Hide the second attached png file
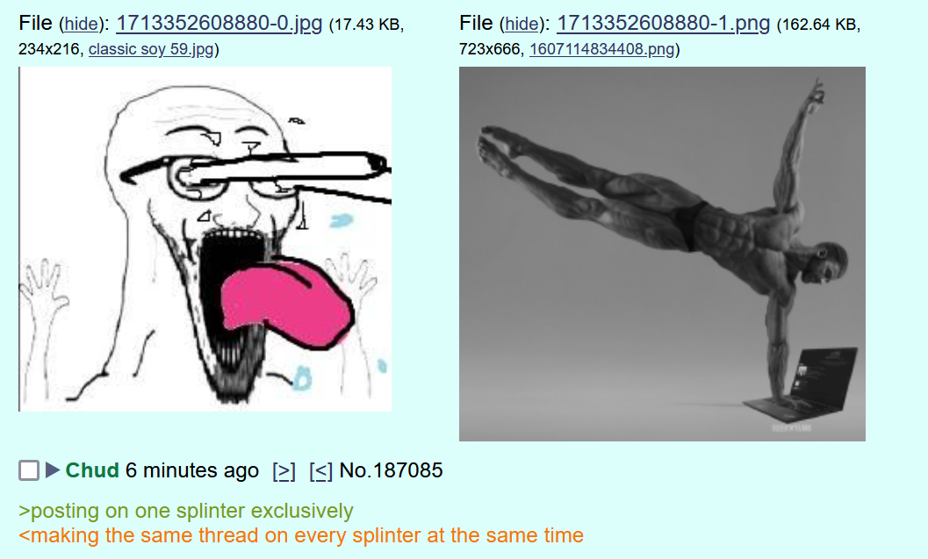The height and width of the screenshot is (559, 928). tap(522, 25)
